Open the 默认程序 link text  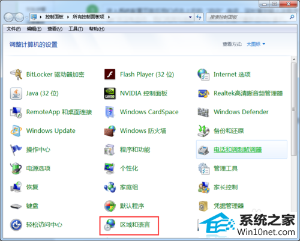tap(132, 206)
